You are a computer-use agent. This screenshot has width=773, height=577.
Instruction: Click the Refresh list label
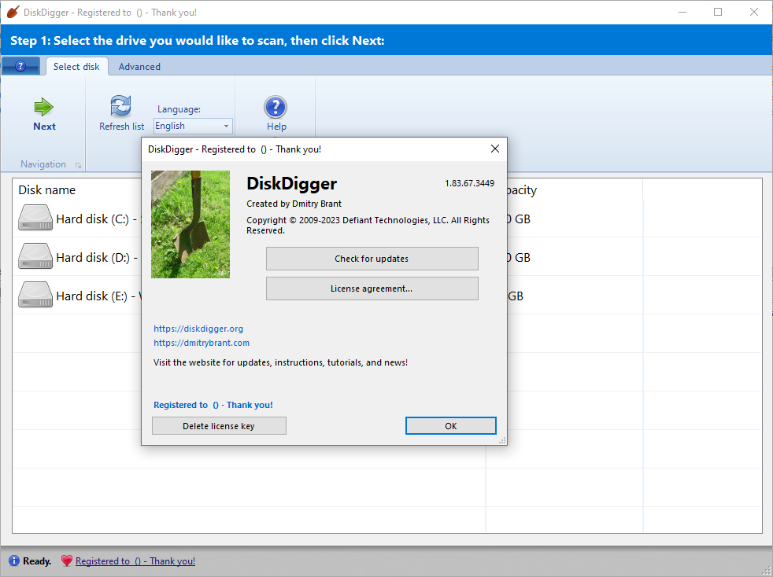tap(122, 126)
